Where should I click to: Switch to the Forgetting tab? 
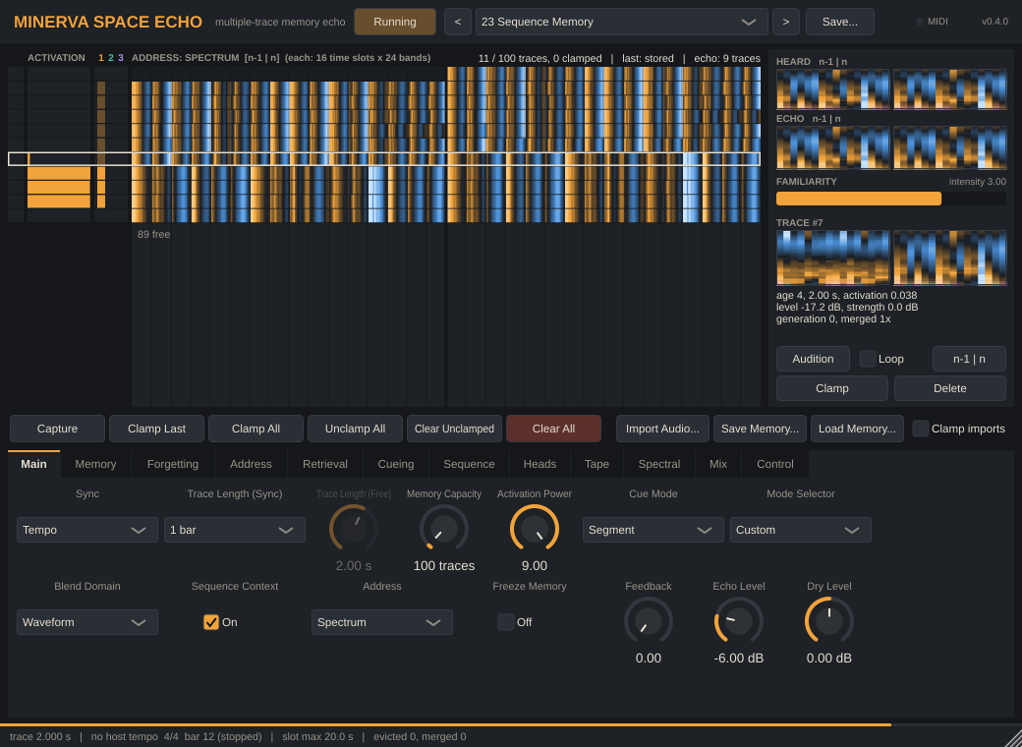pyautogui.click(x=173, y=464)
